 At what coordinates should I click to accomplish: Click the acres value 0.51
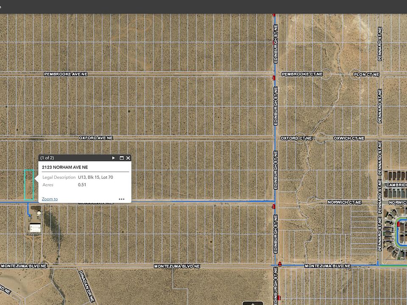pyautogui.click(x=82, y=185)
